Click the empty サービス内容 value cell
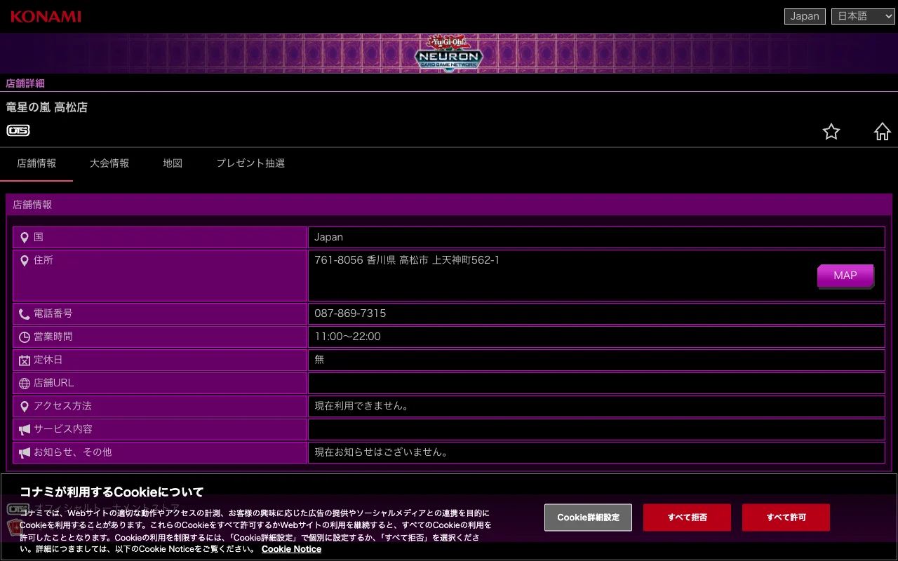Image resolution: width=898 pixels, height=561 pixels. point(596,430)
